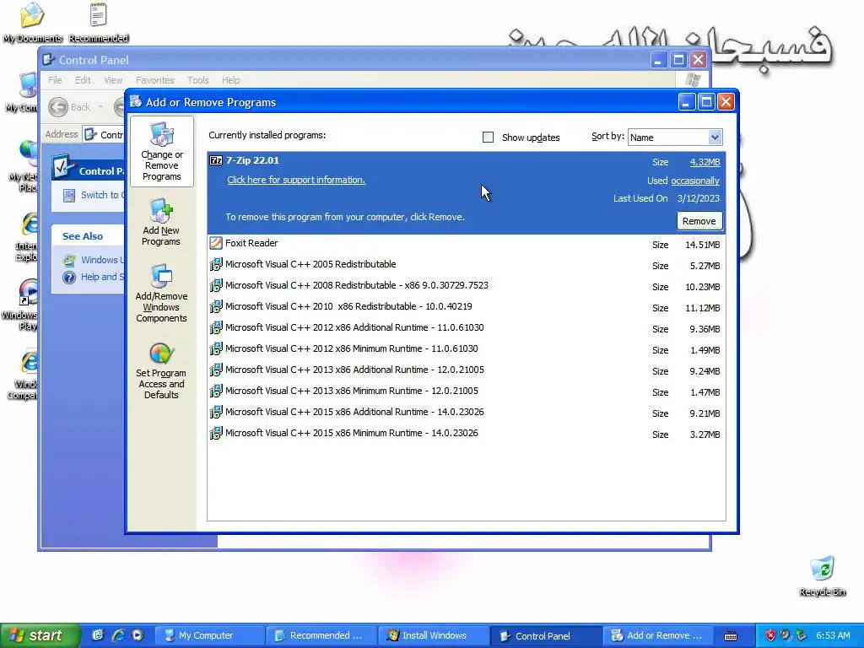
Task: Click Show Desktop quick launch icon
Action: click(98, 635)
